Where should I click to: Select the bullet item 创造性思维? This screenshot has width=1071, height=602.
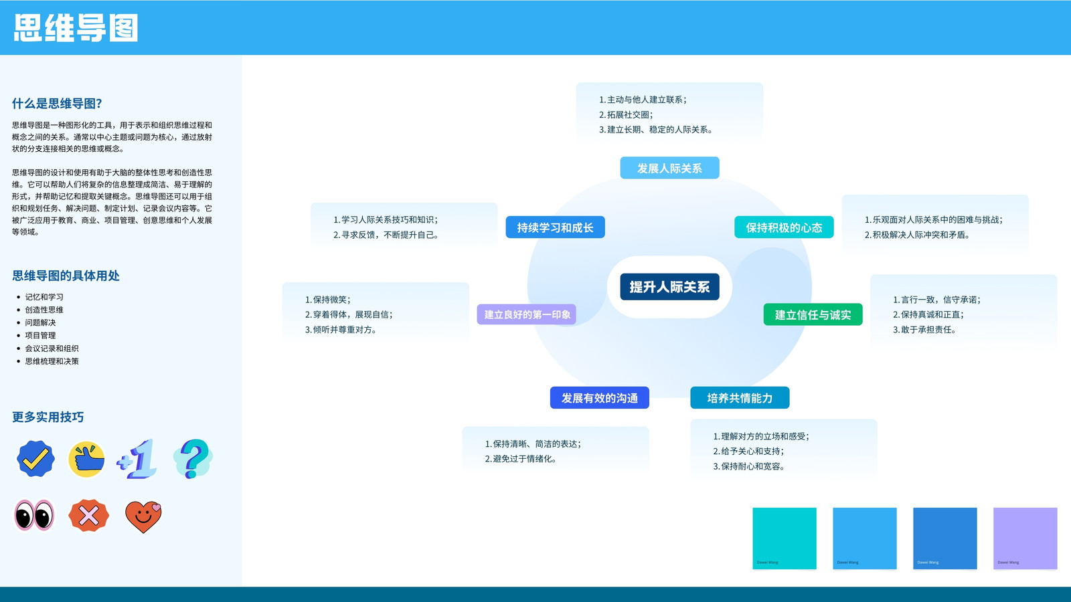pos(44,310)
